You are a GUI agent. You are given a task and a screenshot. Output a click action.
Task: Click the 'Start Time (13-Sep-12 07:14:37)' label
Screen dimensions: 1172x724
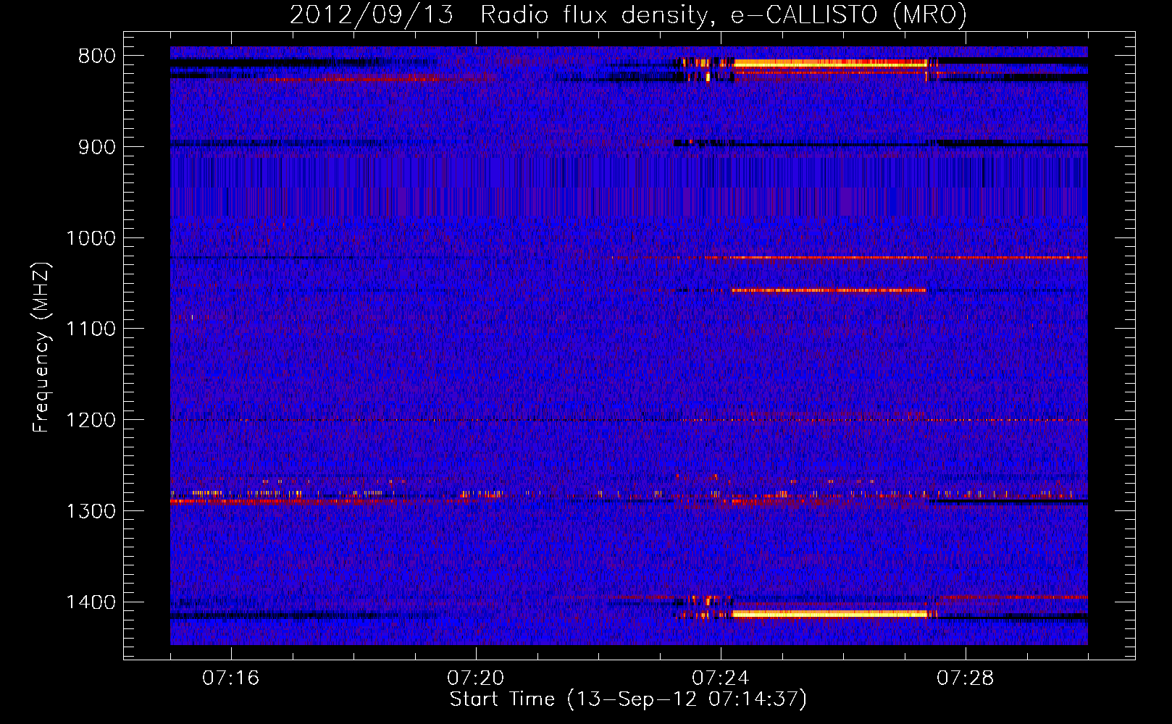[628, 699]
